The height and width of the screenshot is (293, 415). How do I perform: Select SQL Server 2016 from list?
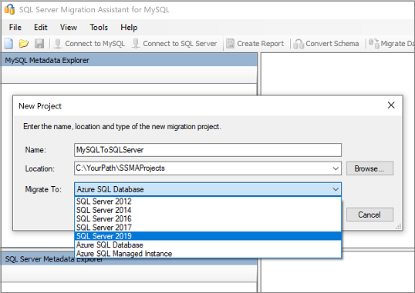[x=207, y=219]
